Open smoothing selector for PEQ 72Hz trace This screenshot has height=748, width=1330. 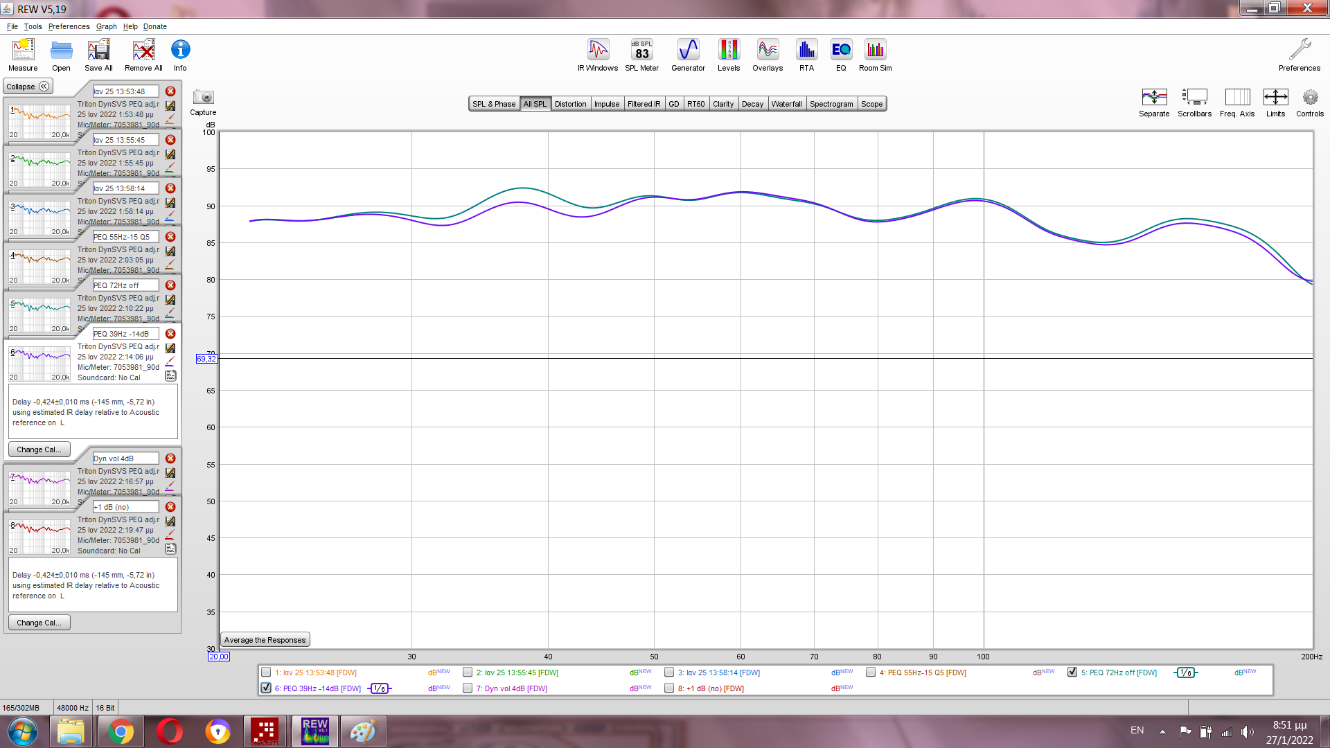(1185, 673)
